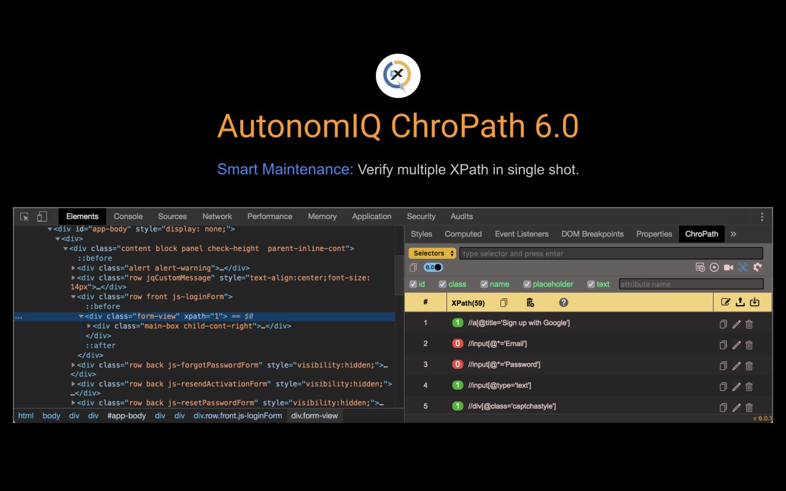The width and height of the screenshot is (786, 491).
Task: Open ChroPath settings gear icon
Action: (758, 268)
